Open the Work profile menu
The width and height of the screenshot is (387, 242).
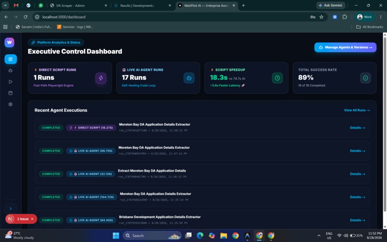tap(364, 17)
